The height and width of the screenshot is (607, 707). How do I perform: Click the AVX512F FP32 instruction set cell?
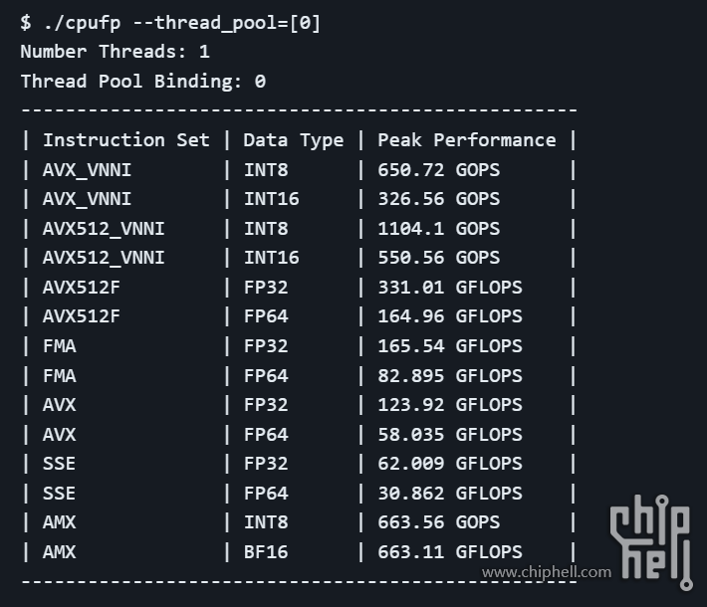point(82,288)
